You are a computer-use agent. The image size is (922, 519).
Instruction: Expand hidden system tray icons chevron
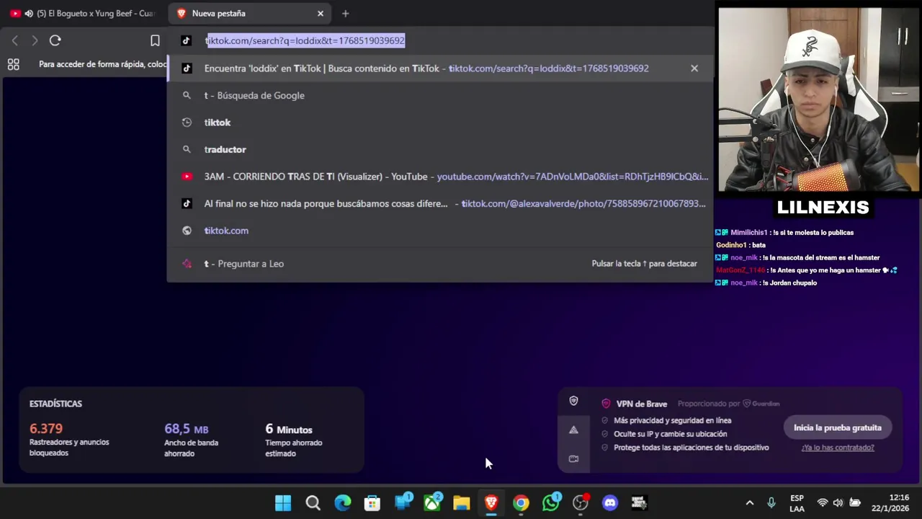point(749,502)
